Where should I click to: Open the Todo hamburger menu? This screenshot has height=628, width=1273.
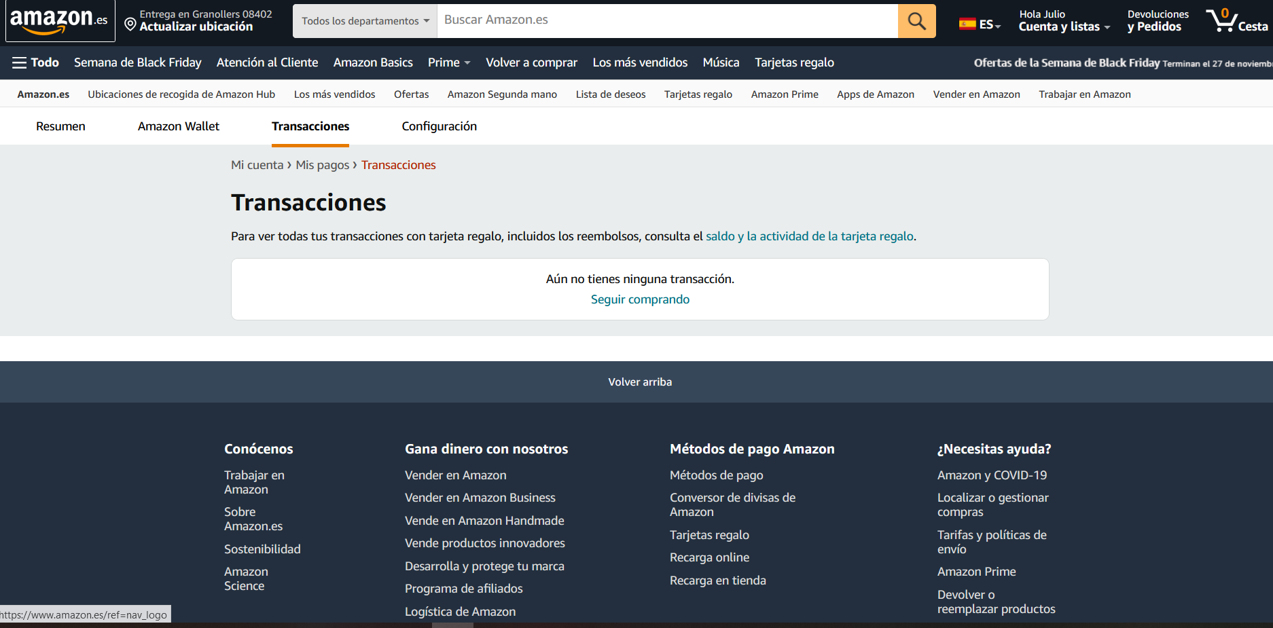coord(36,62)
